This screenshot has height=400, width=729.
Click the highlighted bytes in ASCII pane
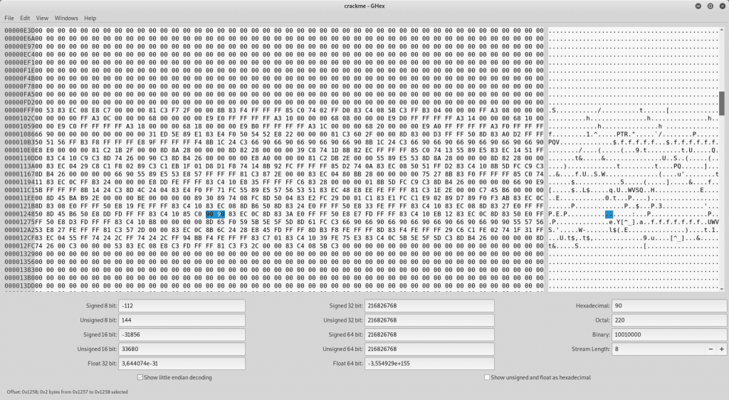coord(609,214)
